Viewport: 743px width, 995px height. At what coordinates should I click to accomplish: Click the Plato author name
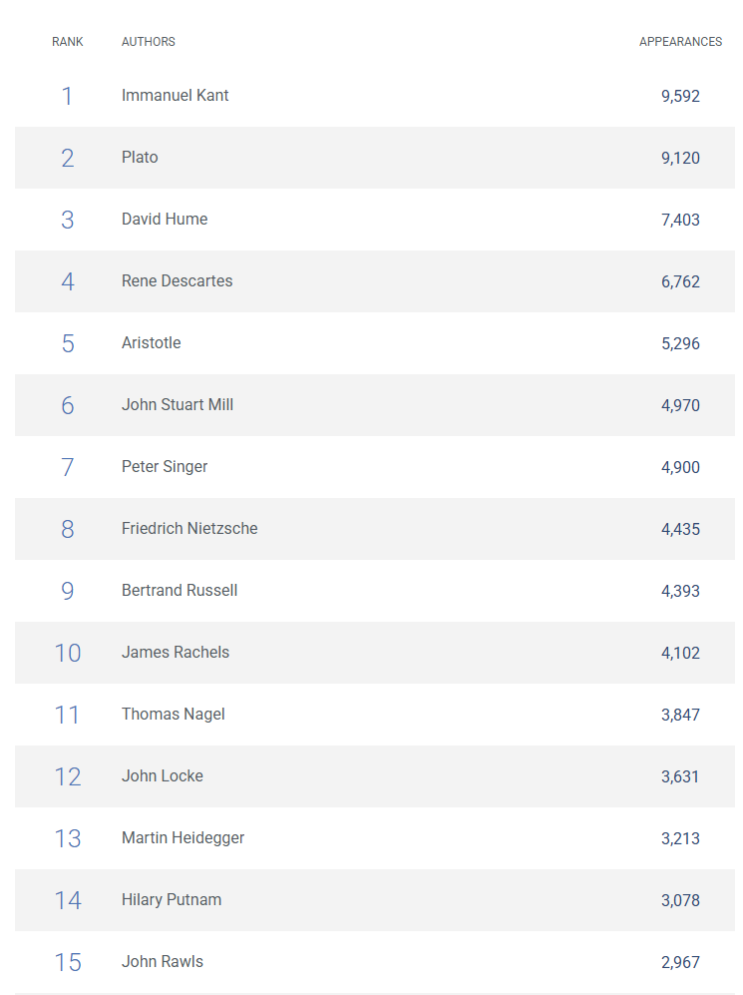140,158
